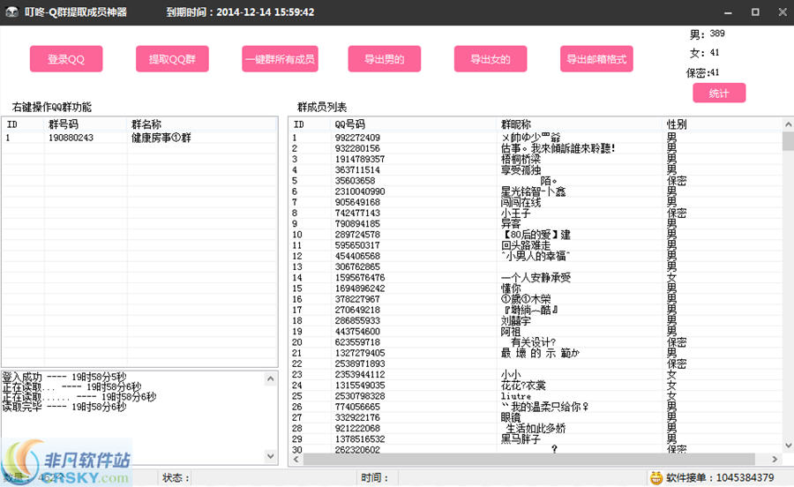The image size is (794, 487).
Task: Click the 提取QQ群 button
Action: tap(172, 59)
